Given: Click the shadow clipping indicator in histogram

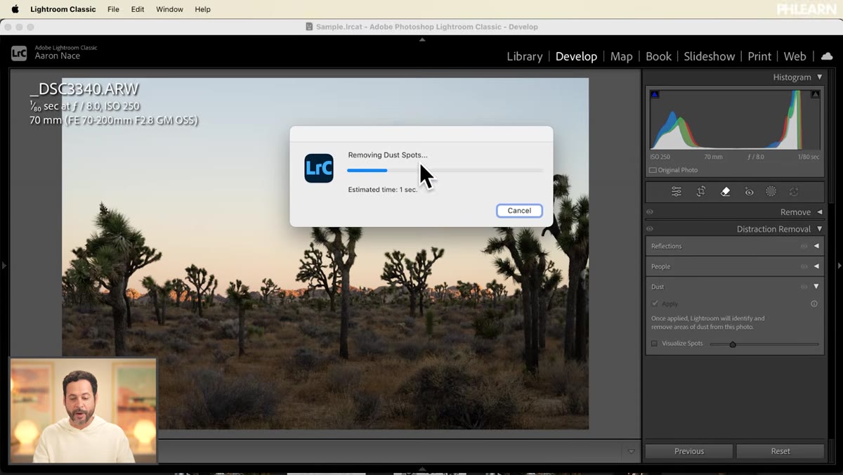Looking at the screenshot, I should (655, 94).
